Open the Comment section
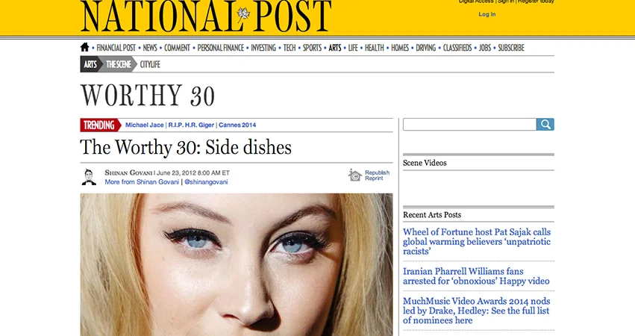This screenshot has height=336, width=635. (x=177, y=48)
